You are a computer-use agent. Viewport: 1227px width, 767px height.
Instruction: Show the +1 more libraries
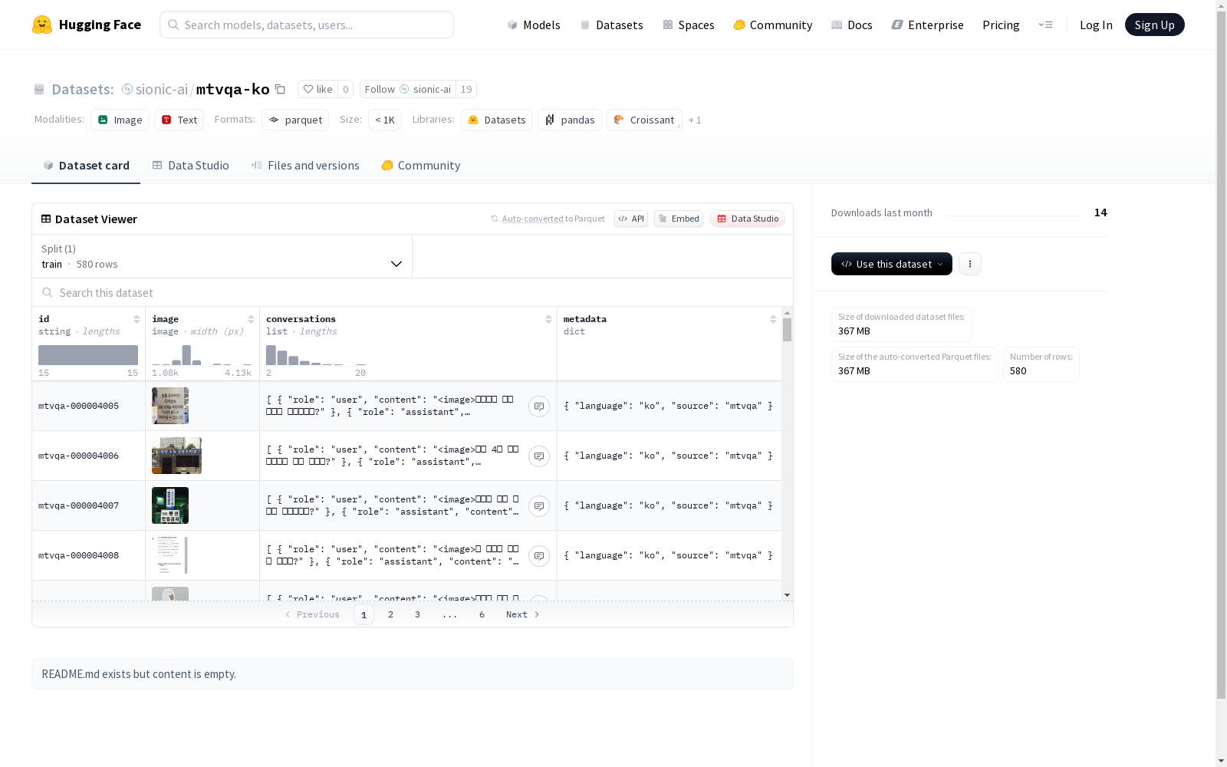pos(695,120)
